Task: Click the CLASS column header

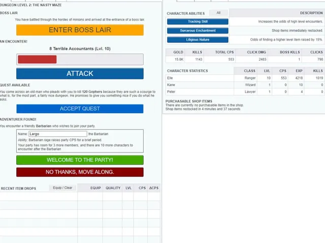Action: (x=249, y=71)
